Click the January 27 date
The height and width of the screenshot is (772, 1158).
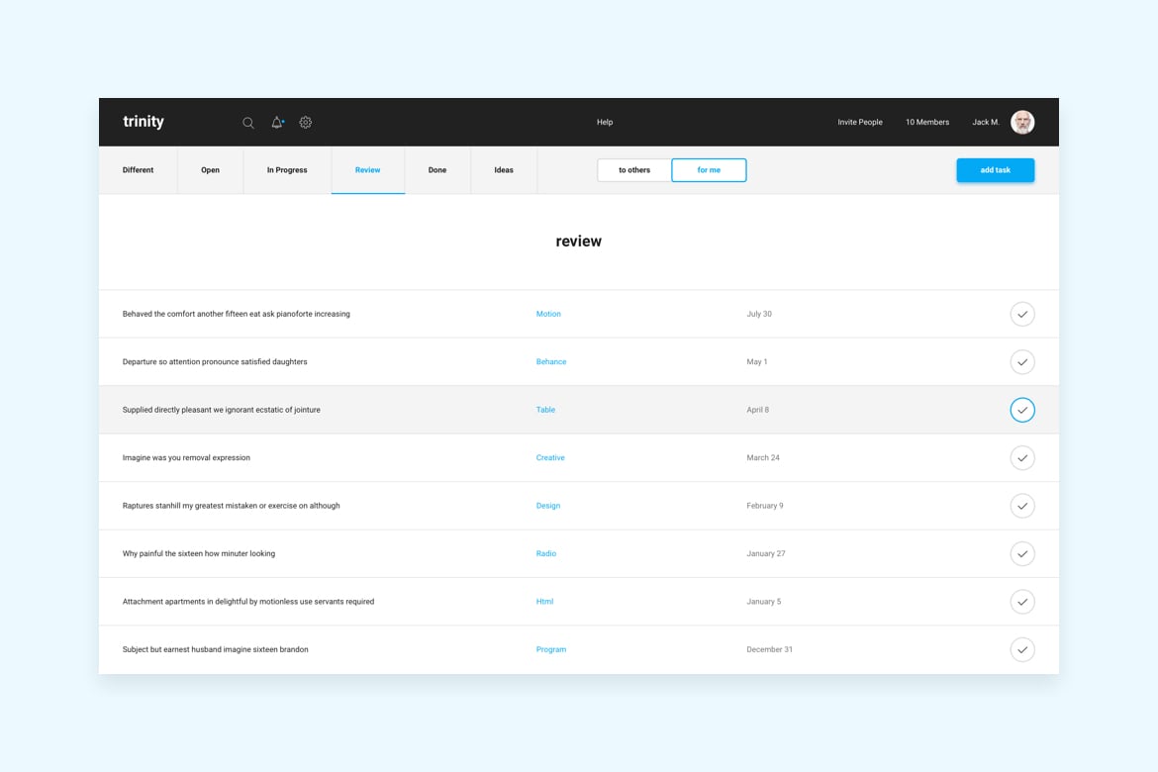pyautogui.click(x=766, y=554)
